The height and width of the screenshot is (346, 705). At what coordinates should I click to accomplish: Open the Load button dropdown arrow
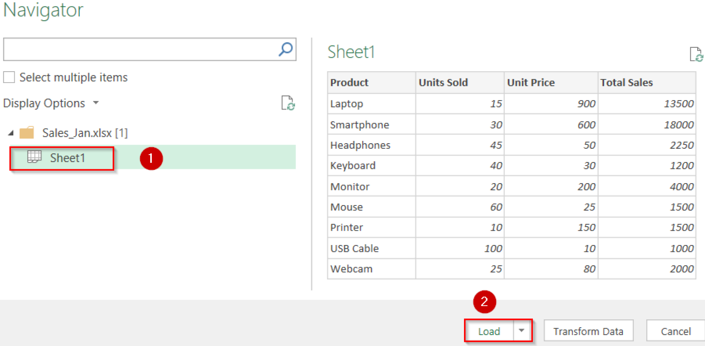[x=522, y=330]
